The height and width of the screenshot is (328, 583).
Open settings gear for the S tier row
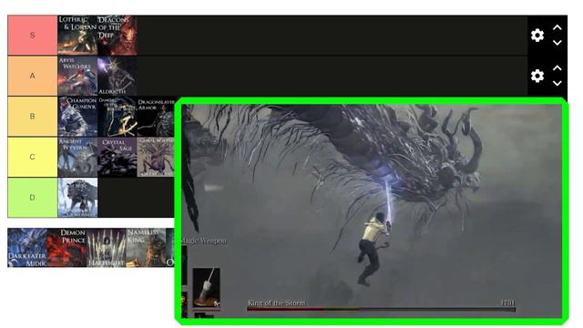tap(537, 36)
